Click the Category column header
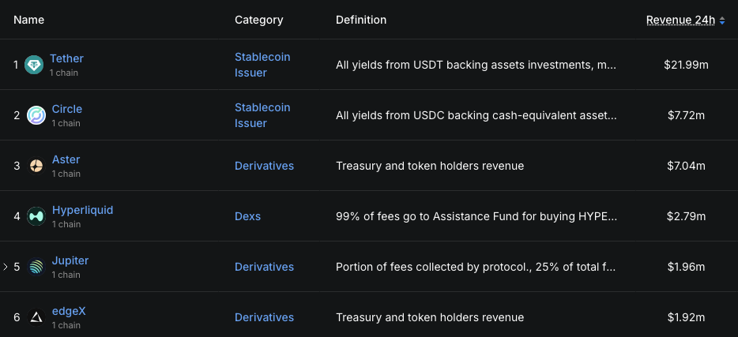This screenshot has height=337, width=738. pos(258,20)
